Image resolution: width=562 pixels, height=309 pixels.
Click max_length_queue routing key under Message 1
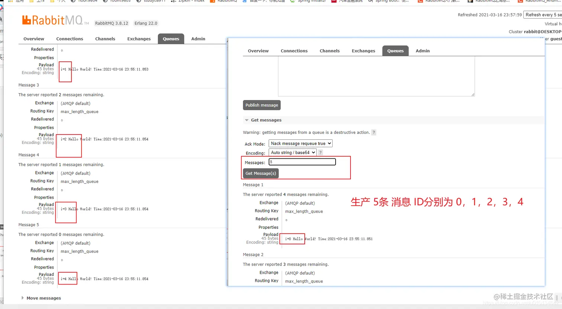304,212
